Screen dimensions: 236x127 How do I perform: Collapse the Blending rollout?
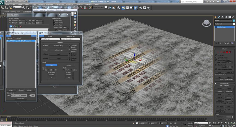click(x=60, y=43)
